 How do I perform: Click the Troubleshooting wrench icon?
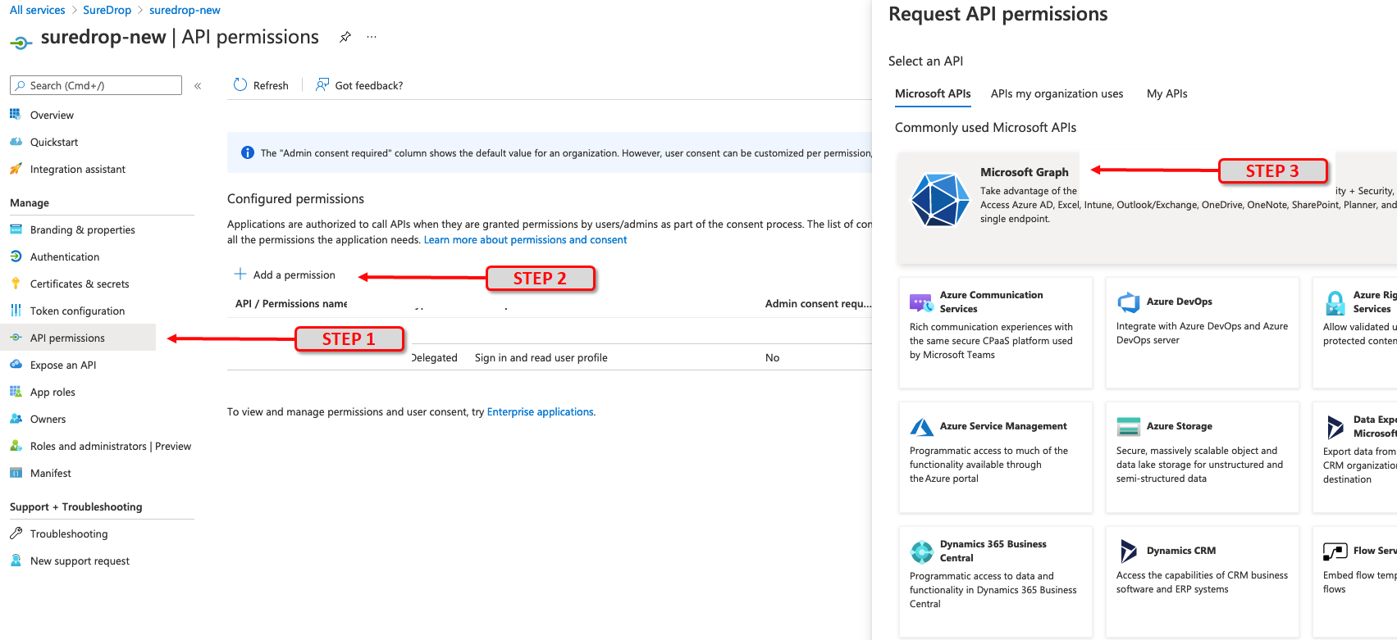[x=16, y=533]
